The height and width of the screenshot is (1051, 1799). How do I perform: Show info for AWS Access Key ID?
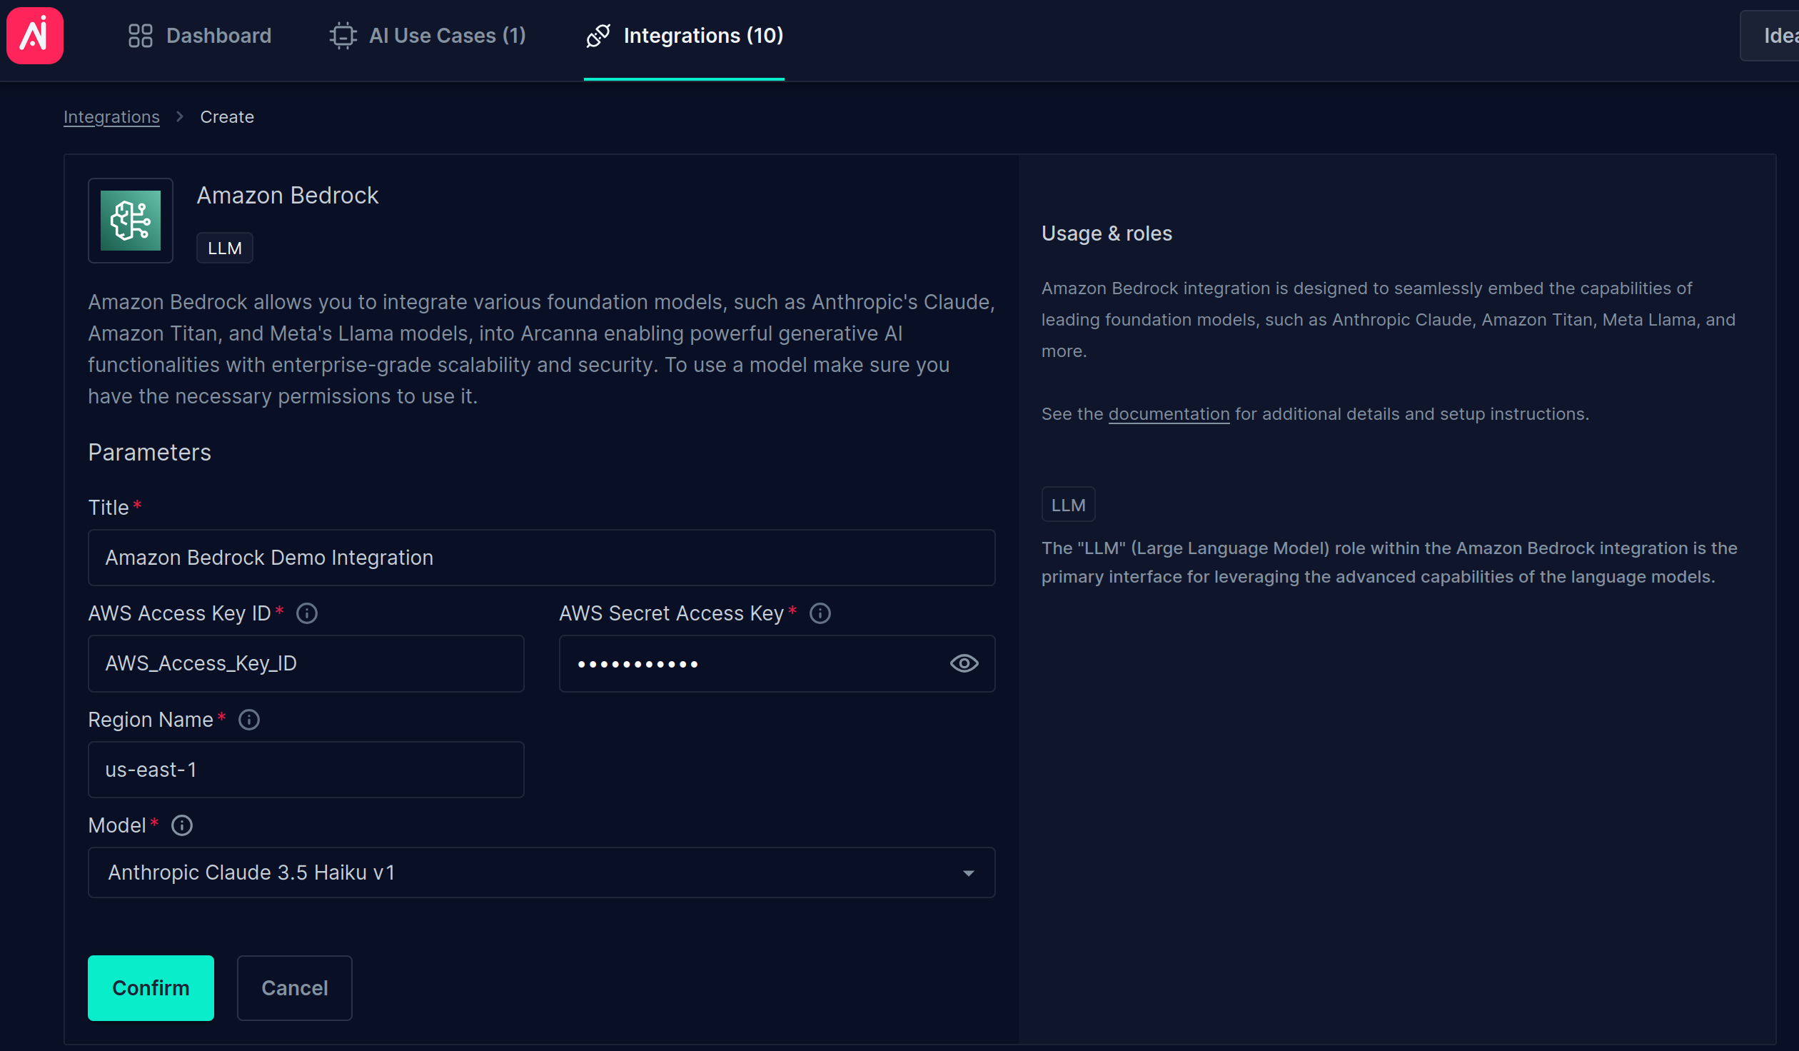pyautogui.click(x=307, y=613)
